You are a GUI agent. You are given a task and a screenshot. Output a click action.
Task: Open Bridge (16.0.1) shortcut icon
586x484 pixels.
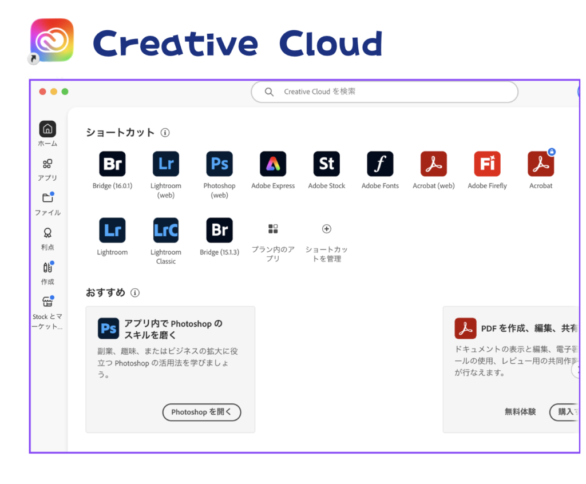(x=112, y=164)
